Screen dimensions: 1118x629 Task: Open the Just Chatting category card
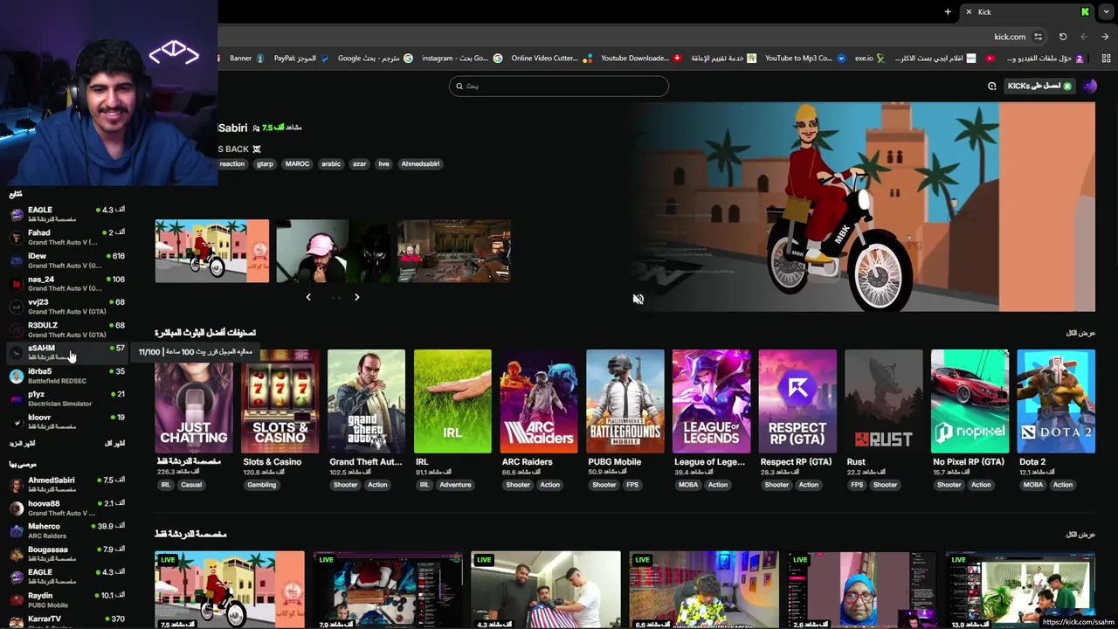coord(194,401)
